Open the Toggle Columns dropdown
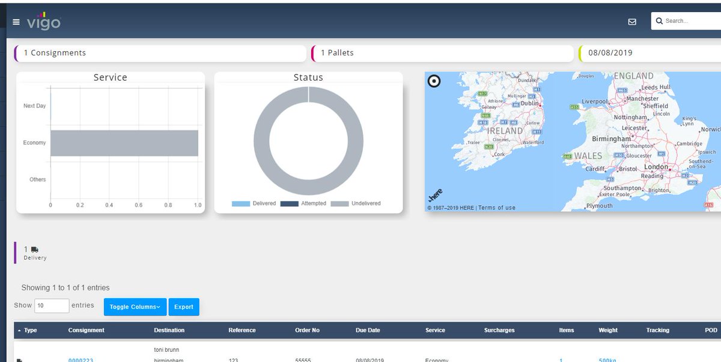Image resolution: width=721 pixels, height=362 pixels. pos(135,307)
